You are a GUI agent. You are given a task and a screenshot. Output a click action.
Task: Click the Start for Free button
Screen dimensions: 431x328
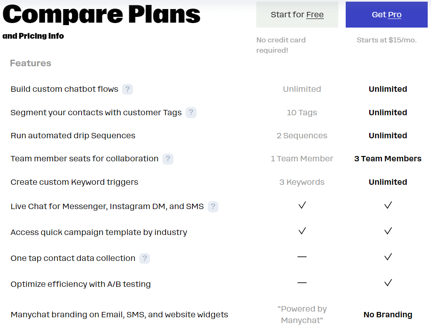(297, 14)
